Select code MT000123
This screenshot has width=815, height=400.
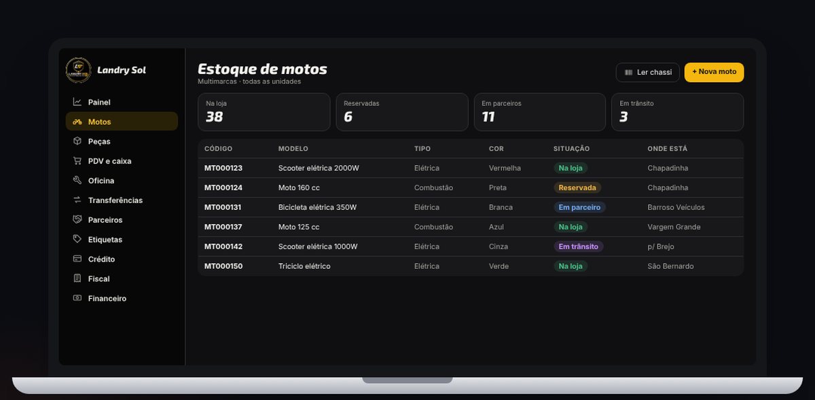[x=223, y=168]
